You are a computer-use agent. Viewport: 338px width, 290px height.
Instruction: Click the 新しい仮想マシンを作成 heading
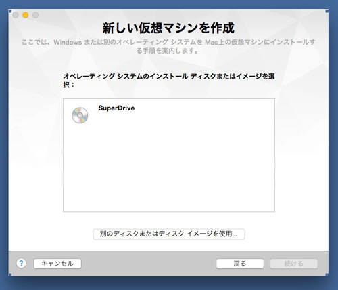[x=168, y=28]
